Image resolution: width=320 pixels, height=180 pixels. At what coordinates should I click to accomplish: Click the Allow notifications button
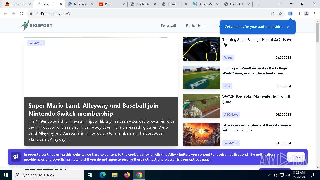(296, 157)
